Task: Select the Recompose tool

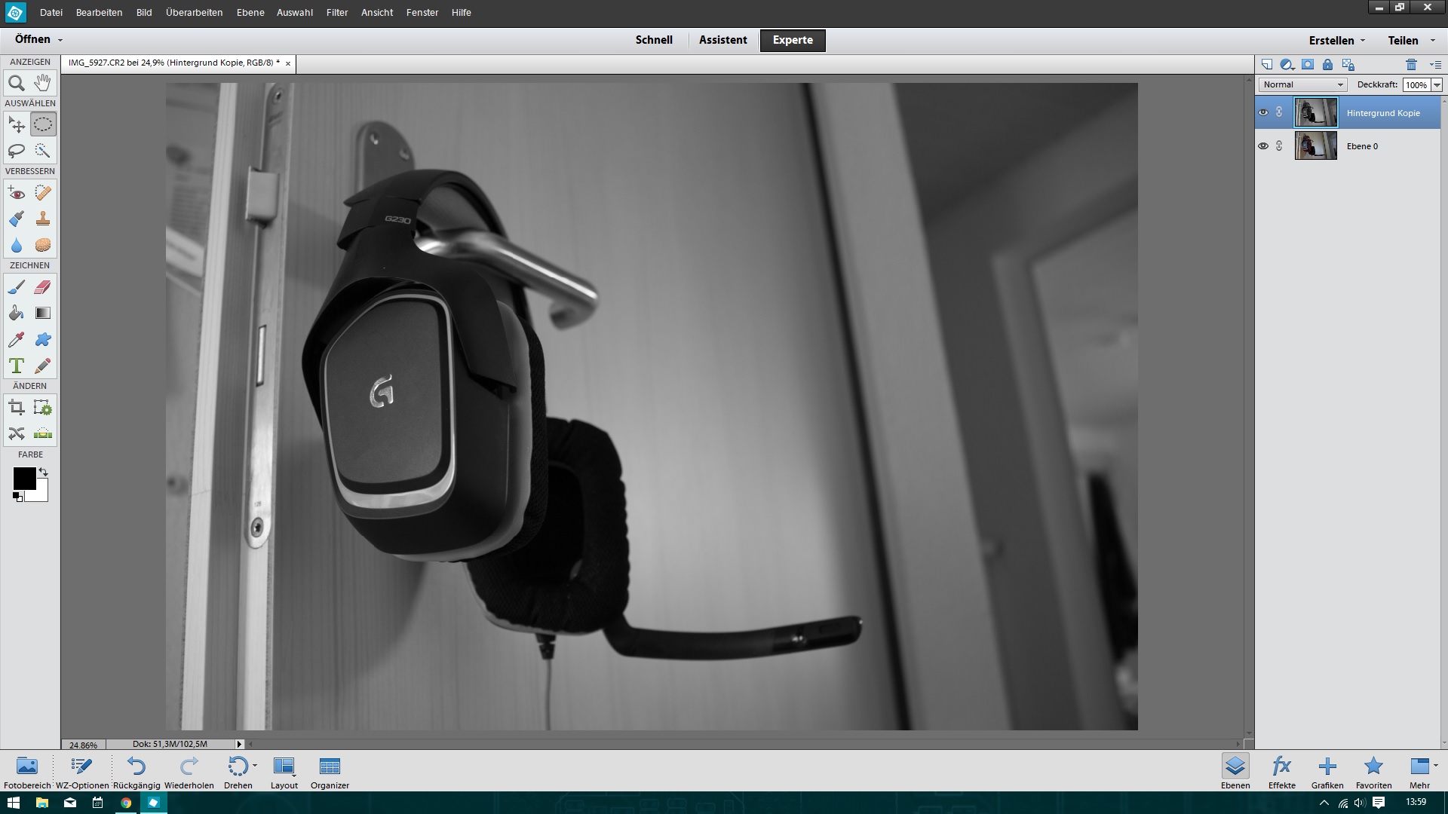Action: tap(43, 408)
